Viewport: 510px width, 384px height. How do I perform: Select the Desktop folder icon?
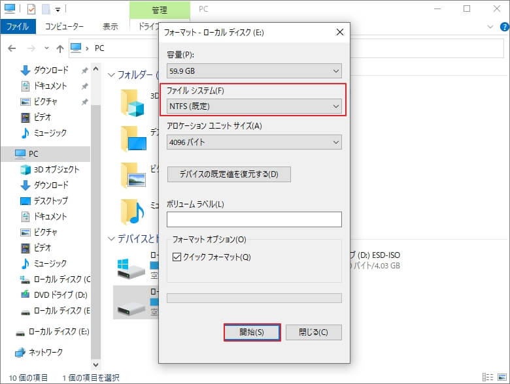(x=133, y=139)
